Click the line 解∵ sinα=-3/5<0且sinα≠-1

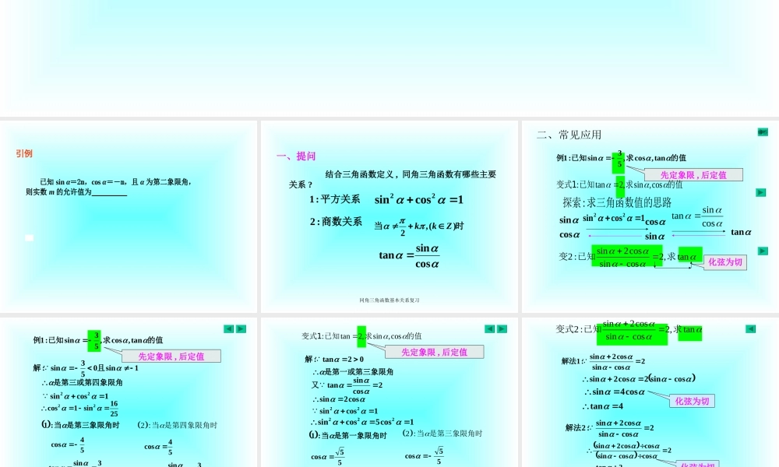tap(86, 368)
